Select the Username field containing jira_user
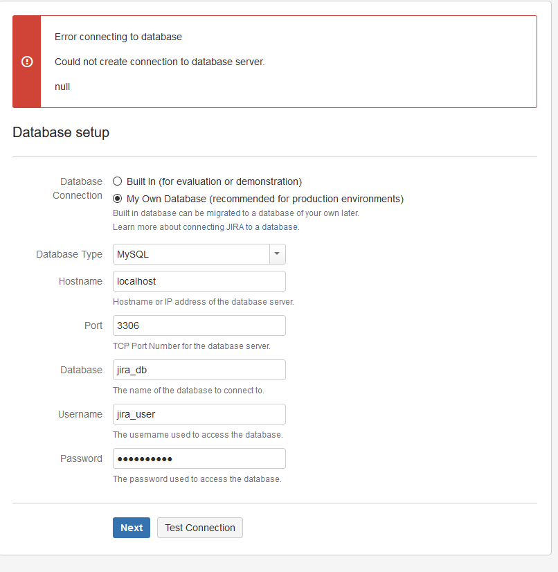The width and height of the screenshot is (558, 572). click(x=199, y=414)
